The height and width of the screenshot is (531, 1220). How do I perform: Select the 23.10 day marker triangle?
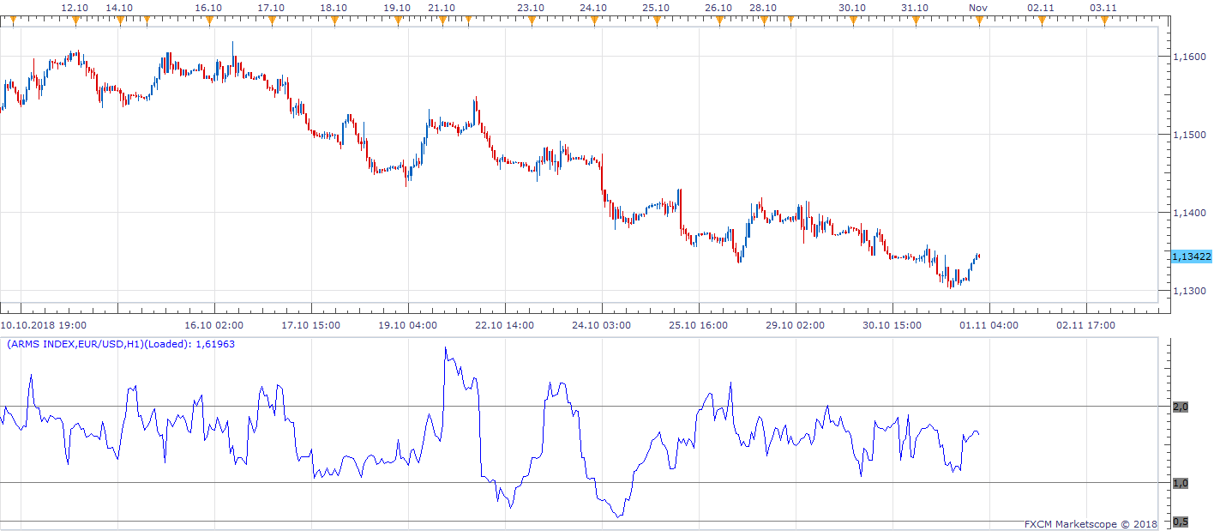pos(531,21)
